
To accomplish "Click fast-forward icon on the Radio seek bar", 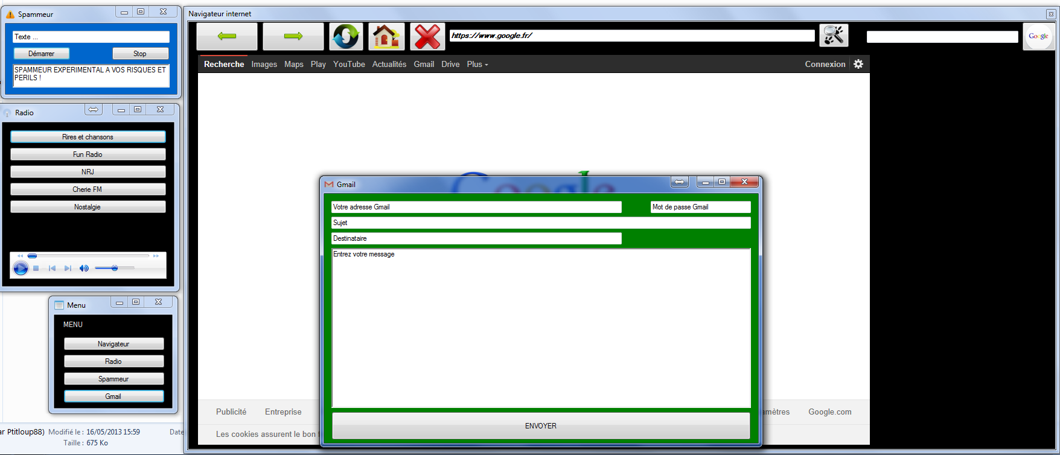I will pyautogui.click(x=156, y=256).
